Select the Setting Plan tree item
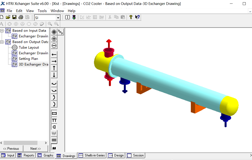This screenshot has width=252, height=160. [28, 59]
